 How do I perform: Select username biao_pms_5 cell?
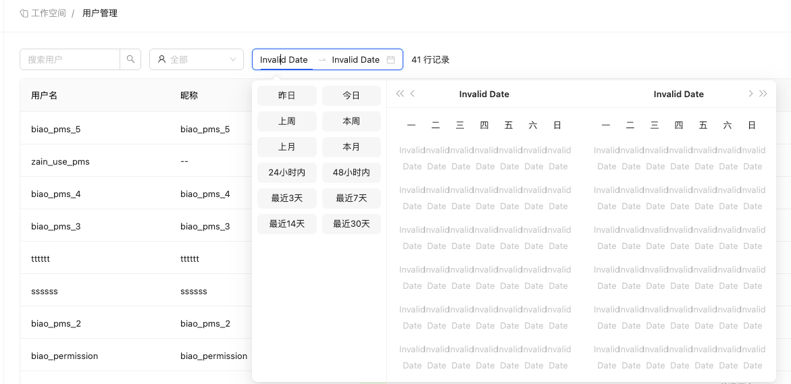(x=55, y=130)
